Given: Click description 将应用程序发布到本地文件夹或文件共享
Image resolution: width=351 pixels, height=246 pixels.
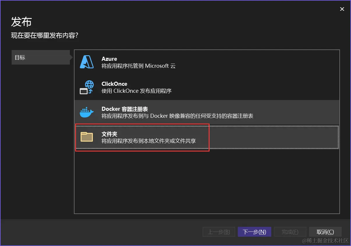Looking at the screenshot, I should [x=149, y=141].
